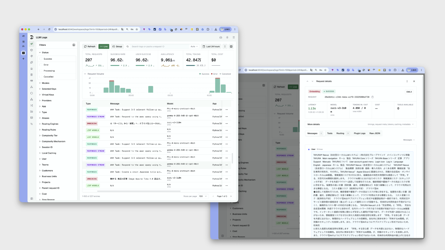
Task: Expand the Models filter section
Action: (x=44, y=83)
